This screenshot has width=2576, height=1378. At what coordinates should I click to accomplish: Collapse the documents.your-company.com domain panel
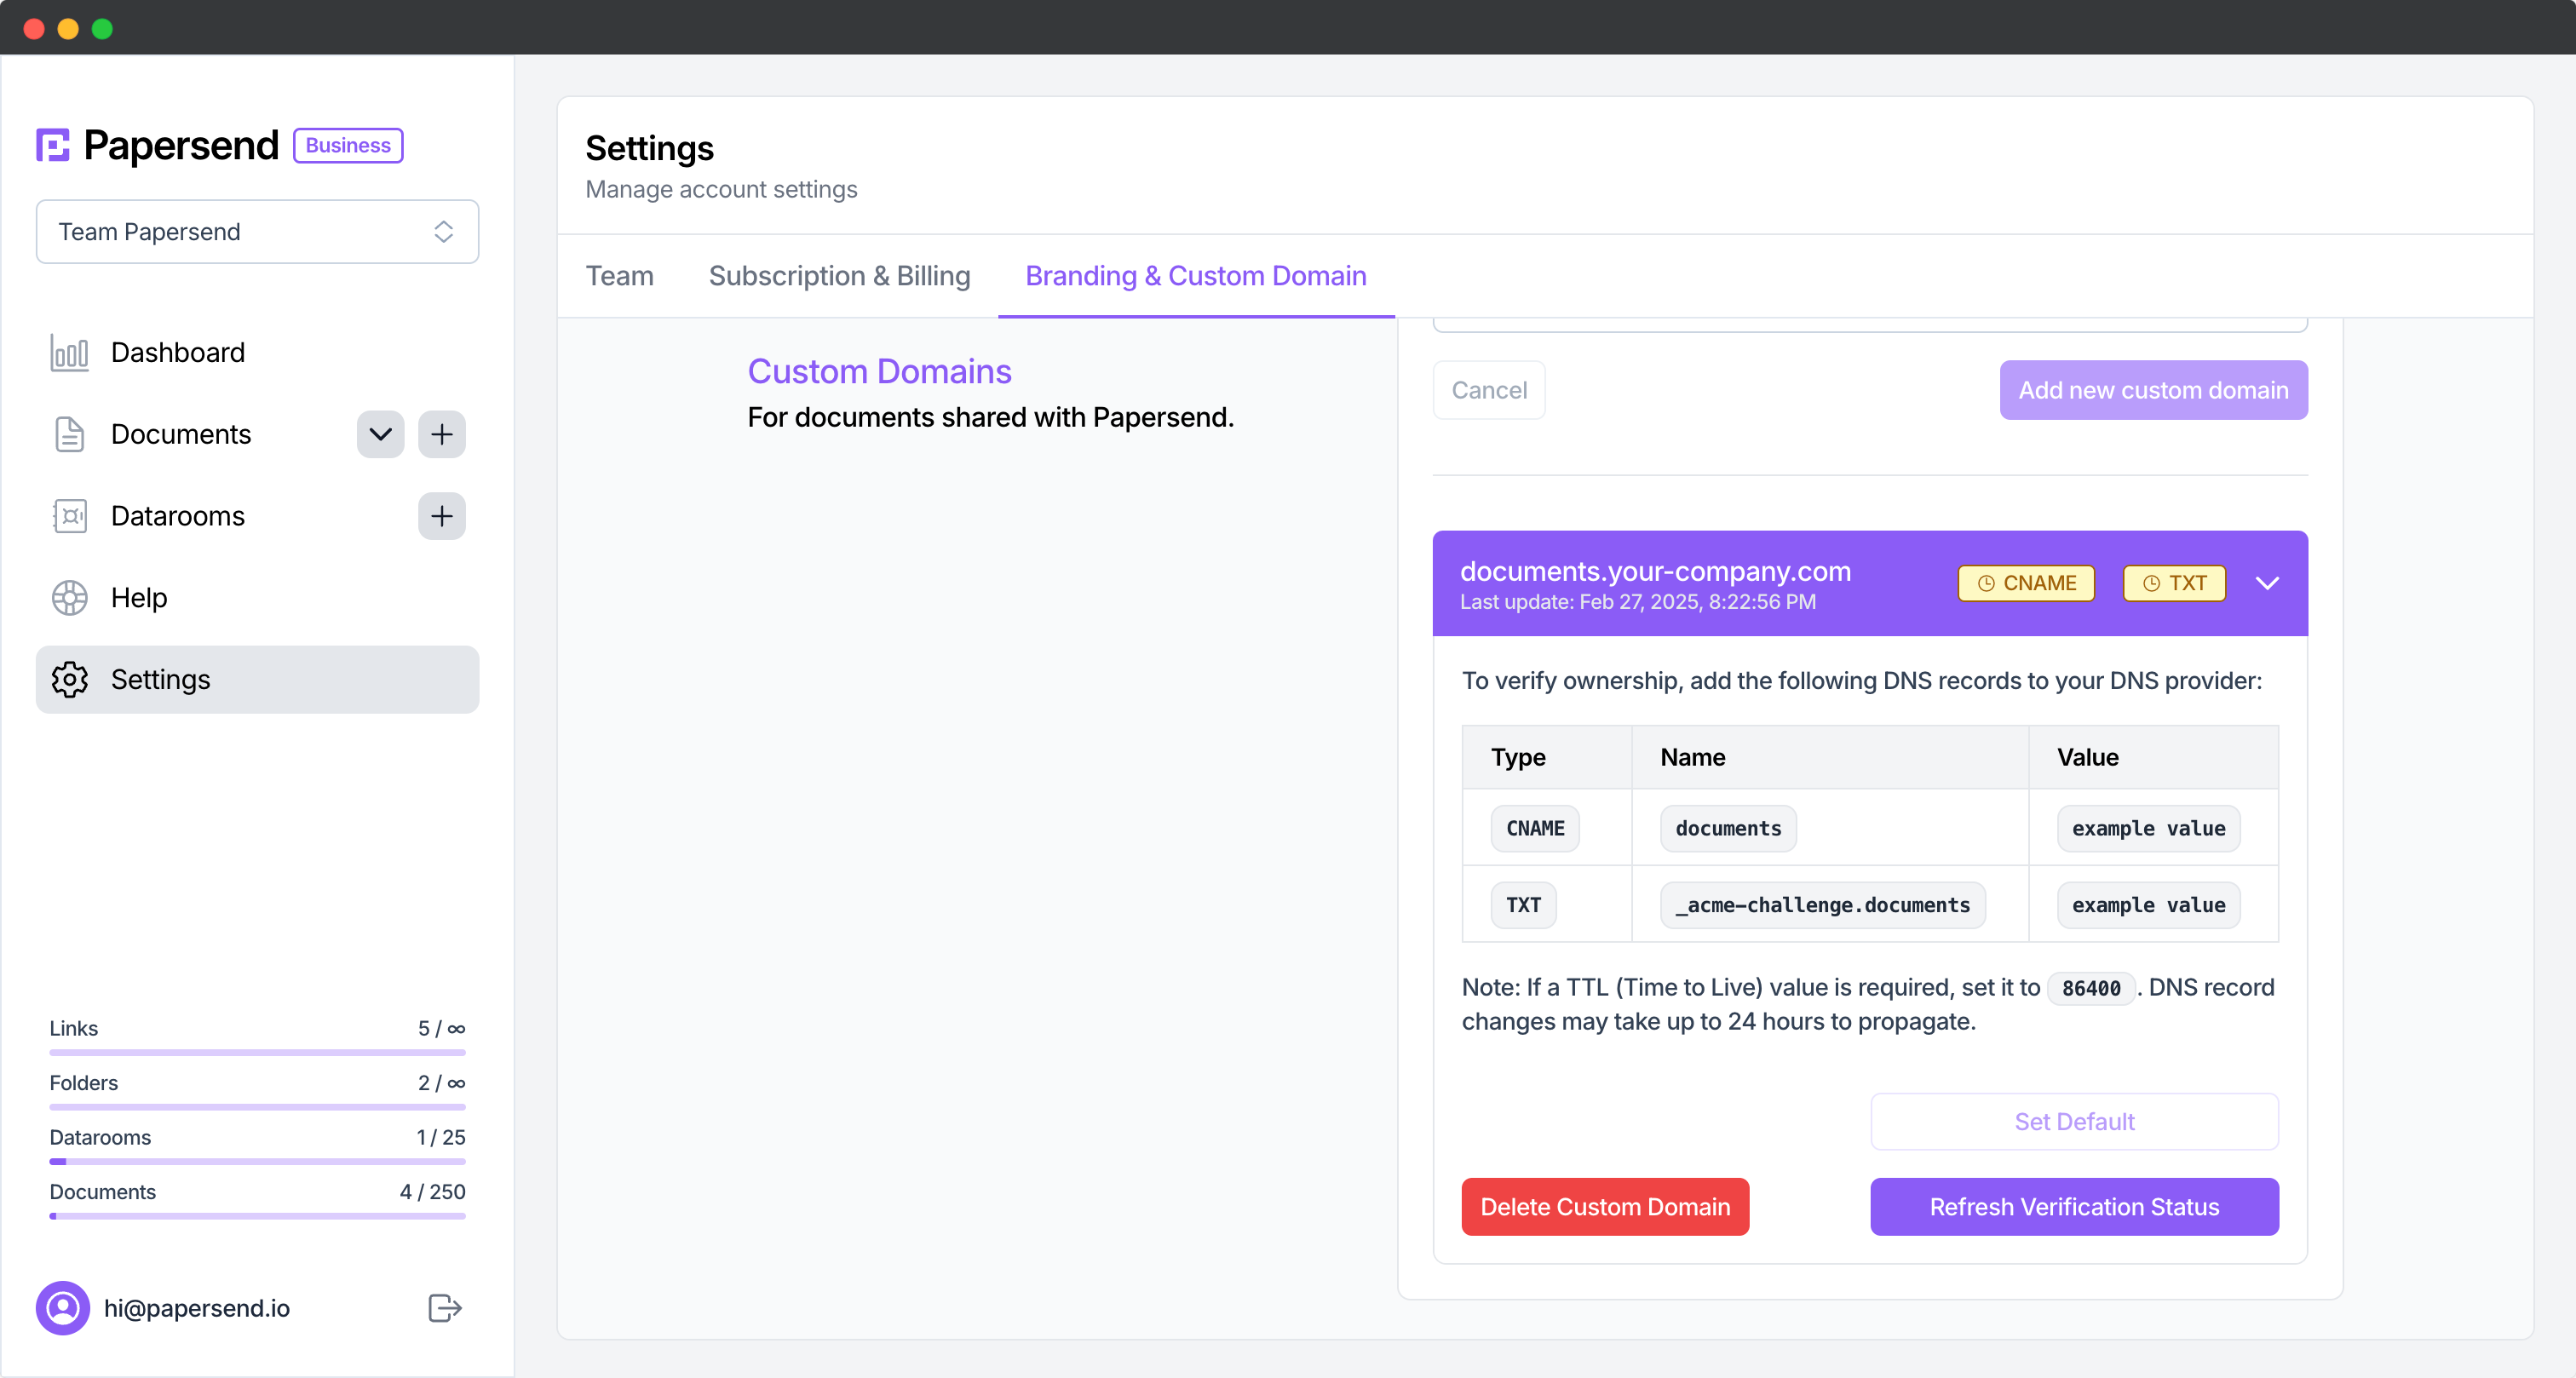pyautogui.click(x=2267, y=583)
